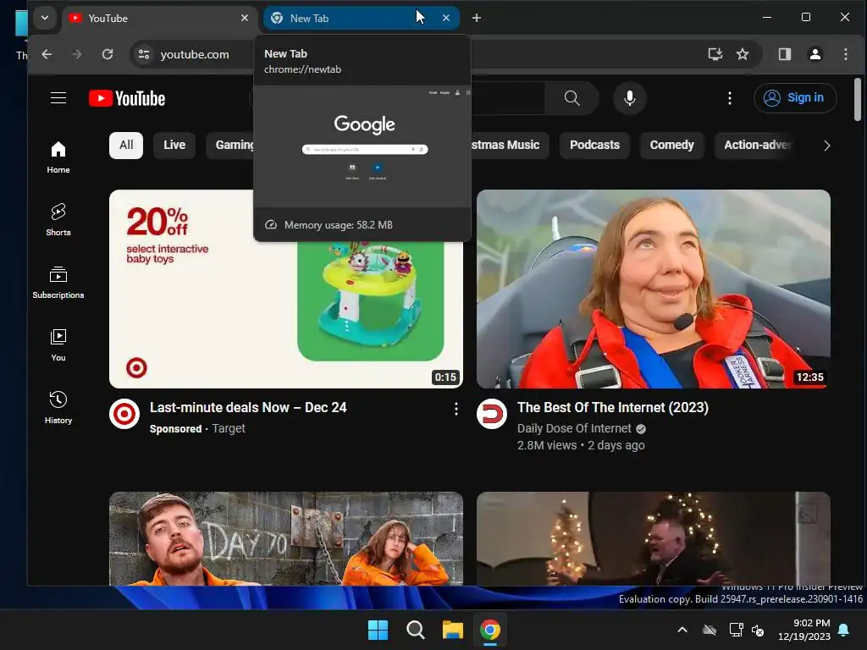This screenshot has width=867, height=650.
Task: Install YouTube app icon in address bar
Action: point(715,54)
